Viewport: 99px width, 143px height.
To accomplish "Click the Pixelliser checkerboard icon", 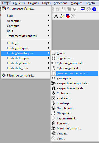I will coord(53,98).
